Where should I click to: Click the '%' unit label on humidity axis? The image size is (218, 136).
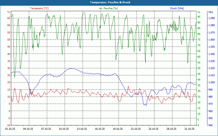coord(199,12)
